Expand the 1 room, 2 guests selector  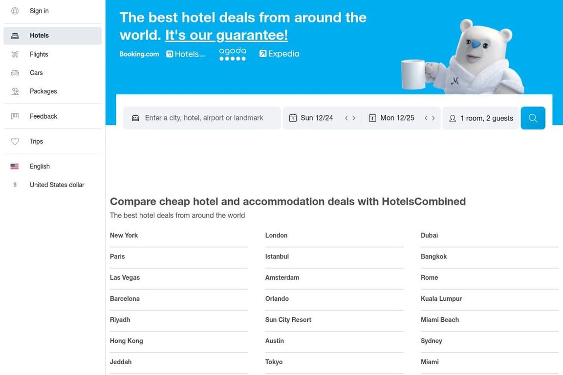click(x=481, y=118)
